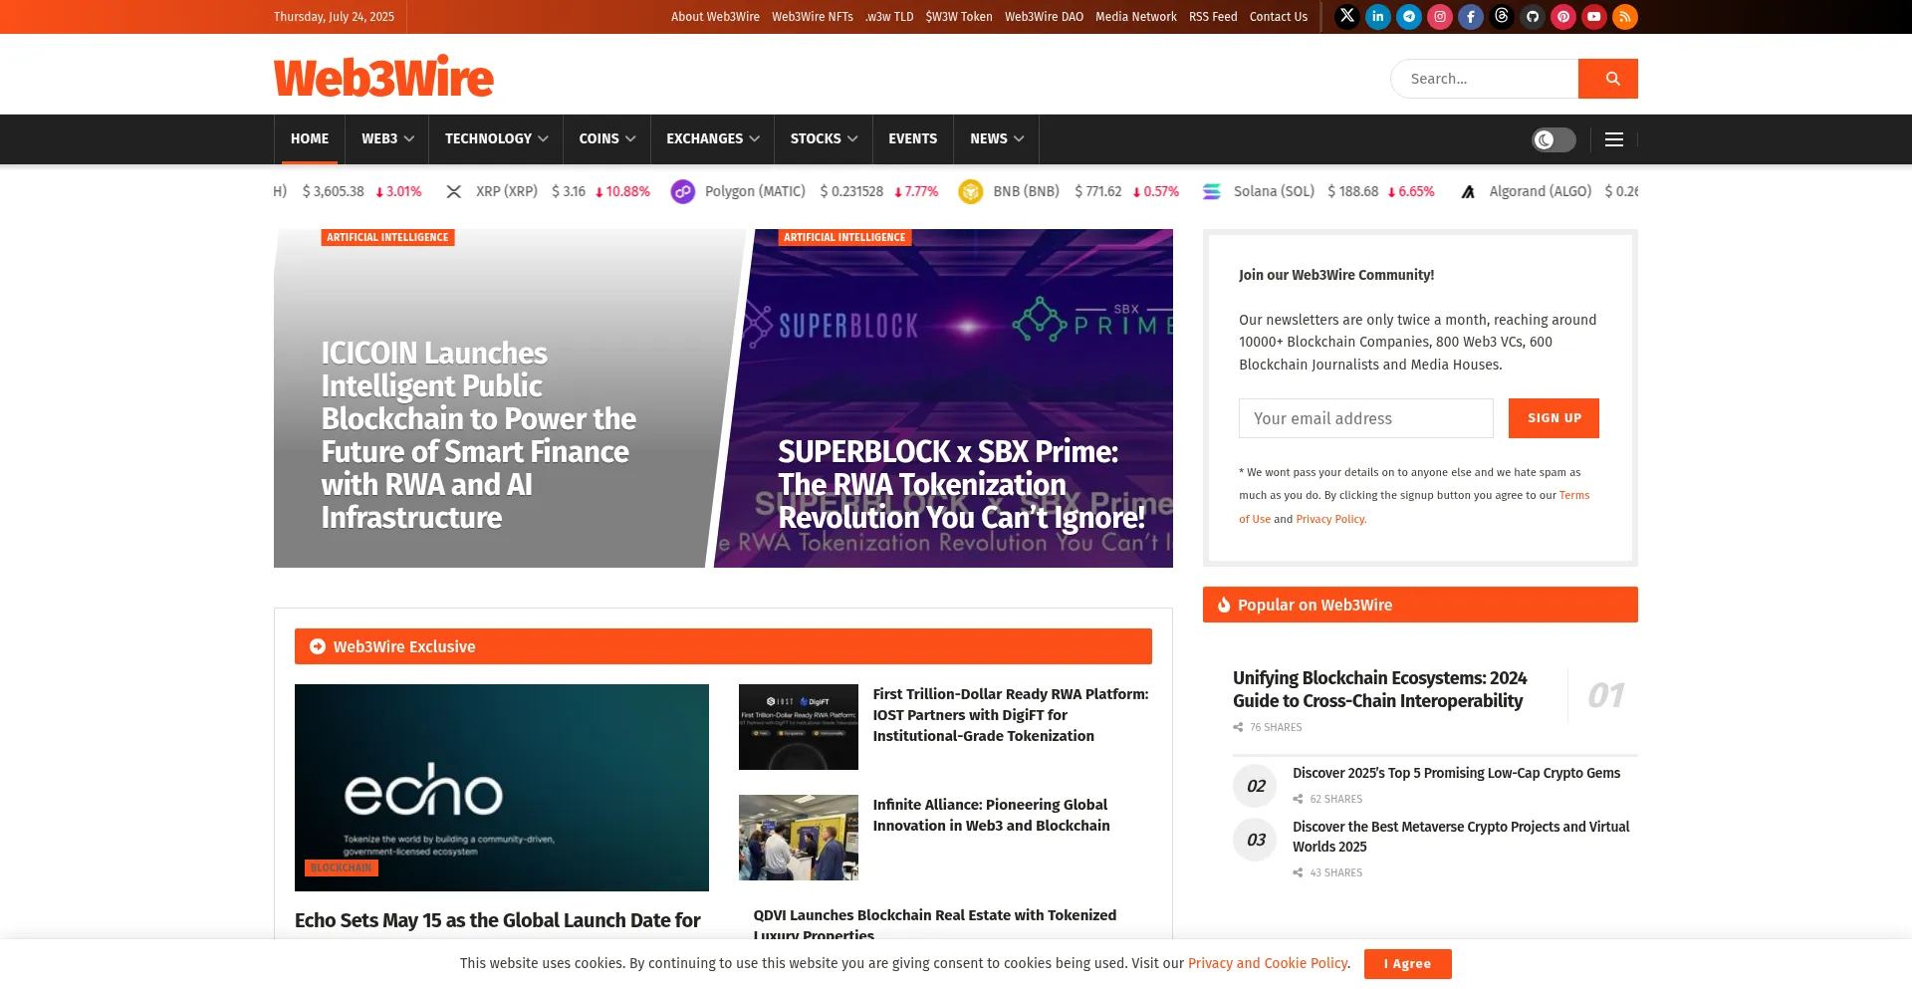Open the Infinite Alliance article thumbnail
The height and width of the screenshot is (989, 1912).
coord(799,838)
